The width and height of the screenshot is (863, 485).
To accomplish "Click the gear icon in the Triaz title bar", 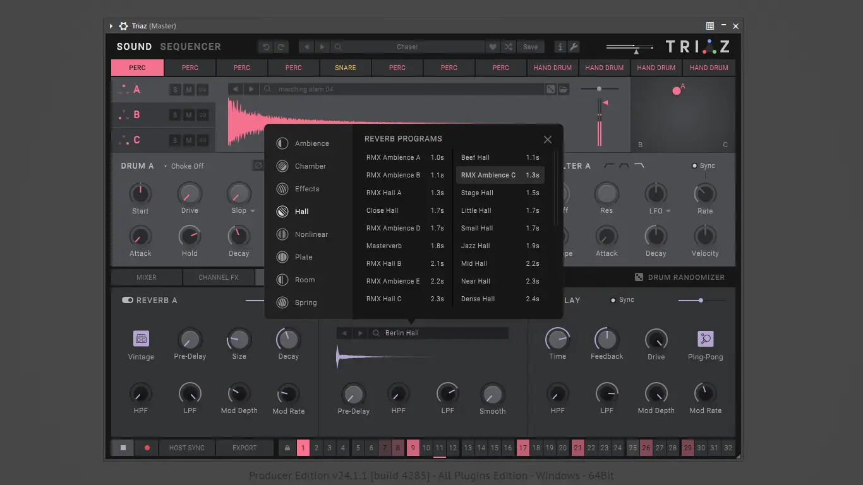I will click(123, 26).
